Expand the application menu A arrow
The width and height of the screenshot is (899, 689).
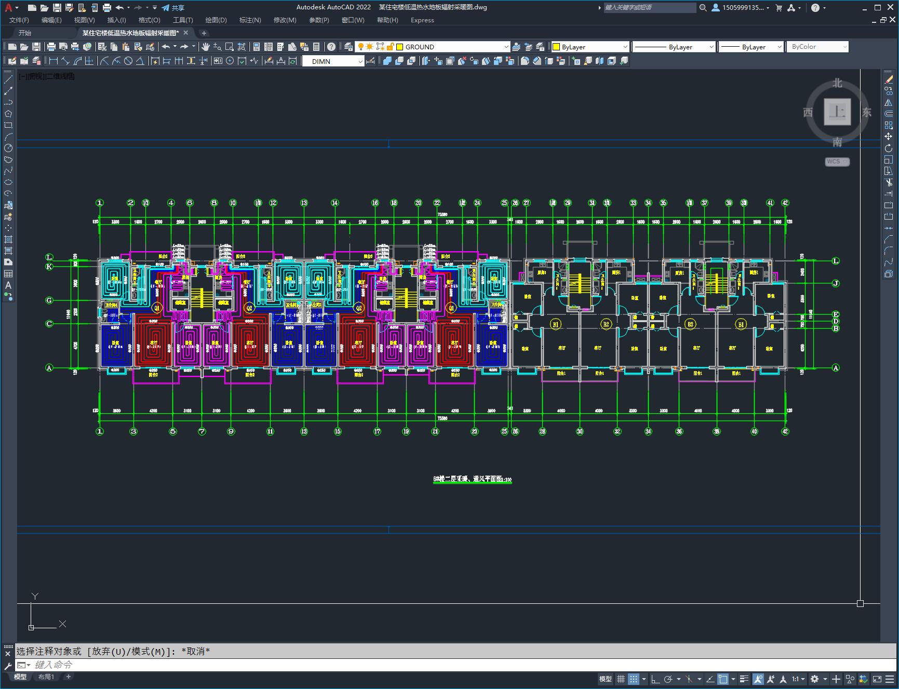pyautogui.click(x=17, y=8)
